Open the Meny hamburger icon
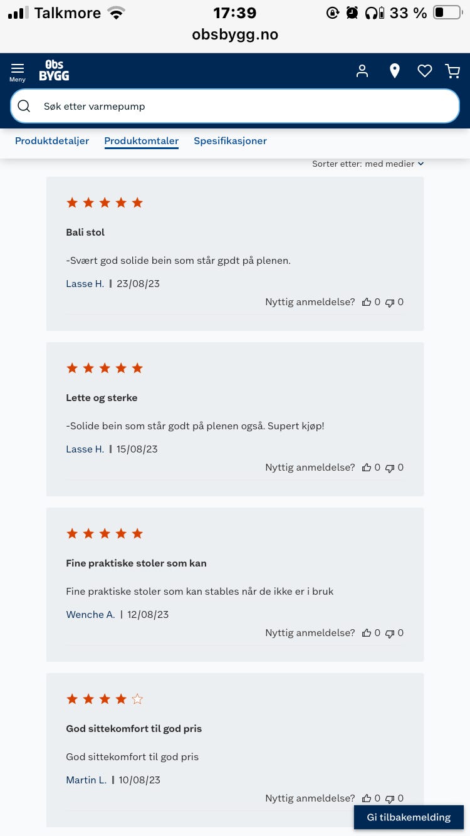This screenshot has width=470, height=836. (18, 71)
